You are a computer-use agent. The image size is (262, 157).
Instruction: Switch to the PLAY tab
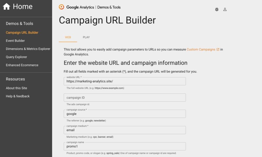(86, 37)
